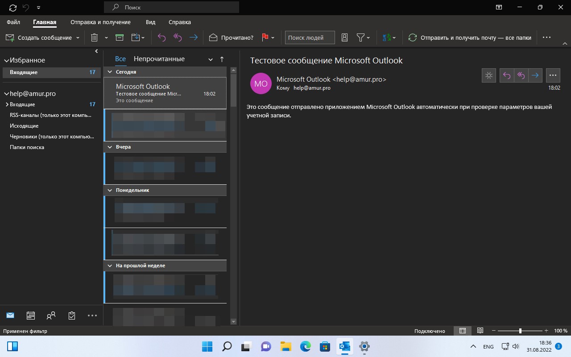Screen dimensions: 571x357
Task: Open the «Файл» menu
Action: pos(13,22)
